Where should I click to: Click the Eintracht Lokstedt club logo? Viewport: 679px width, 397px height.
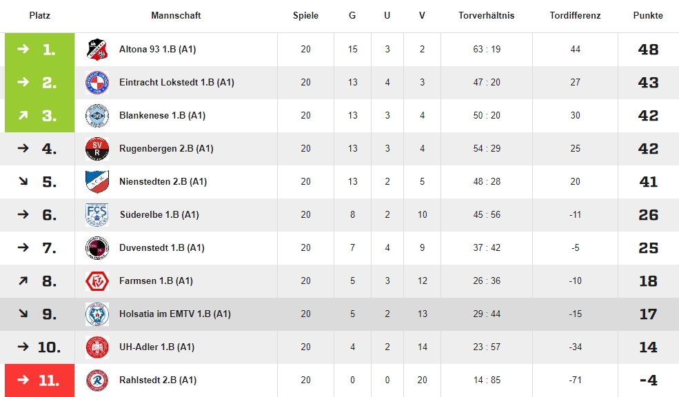97,83
